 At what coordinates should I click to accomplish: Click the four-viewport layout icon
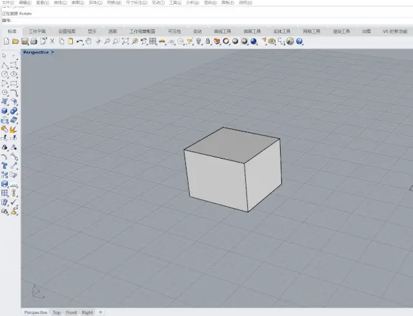[153, 41]
